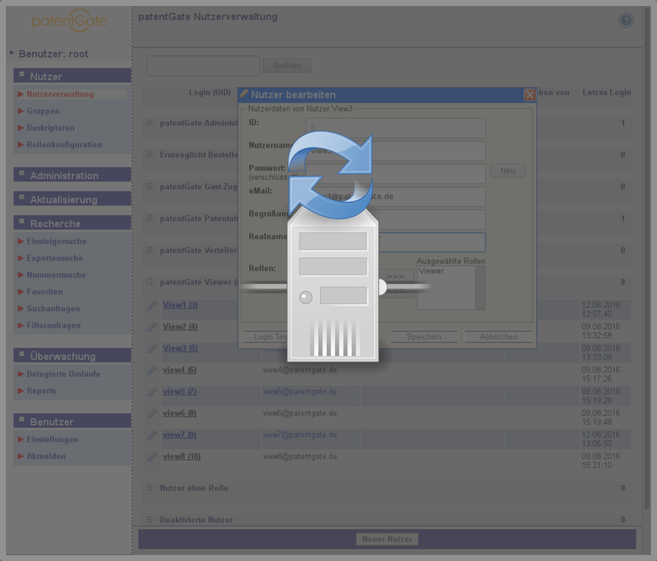Expand the Nutzer ohne Rolle group
Image resolution: width=657 pixels, height=561 pixels.
(150, 488)
